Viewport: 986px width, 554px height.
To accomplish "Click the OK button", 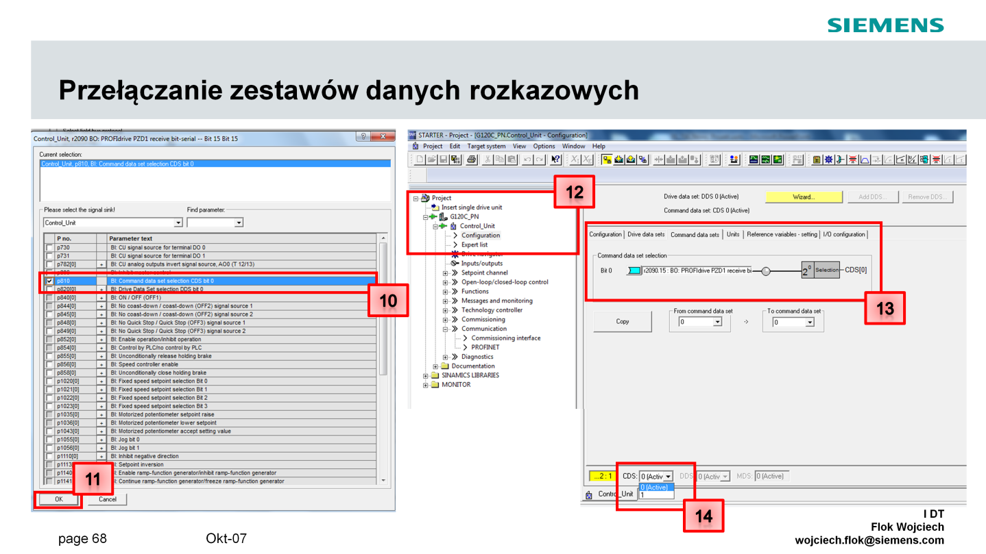I will (59, 499).
